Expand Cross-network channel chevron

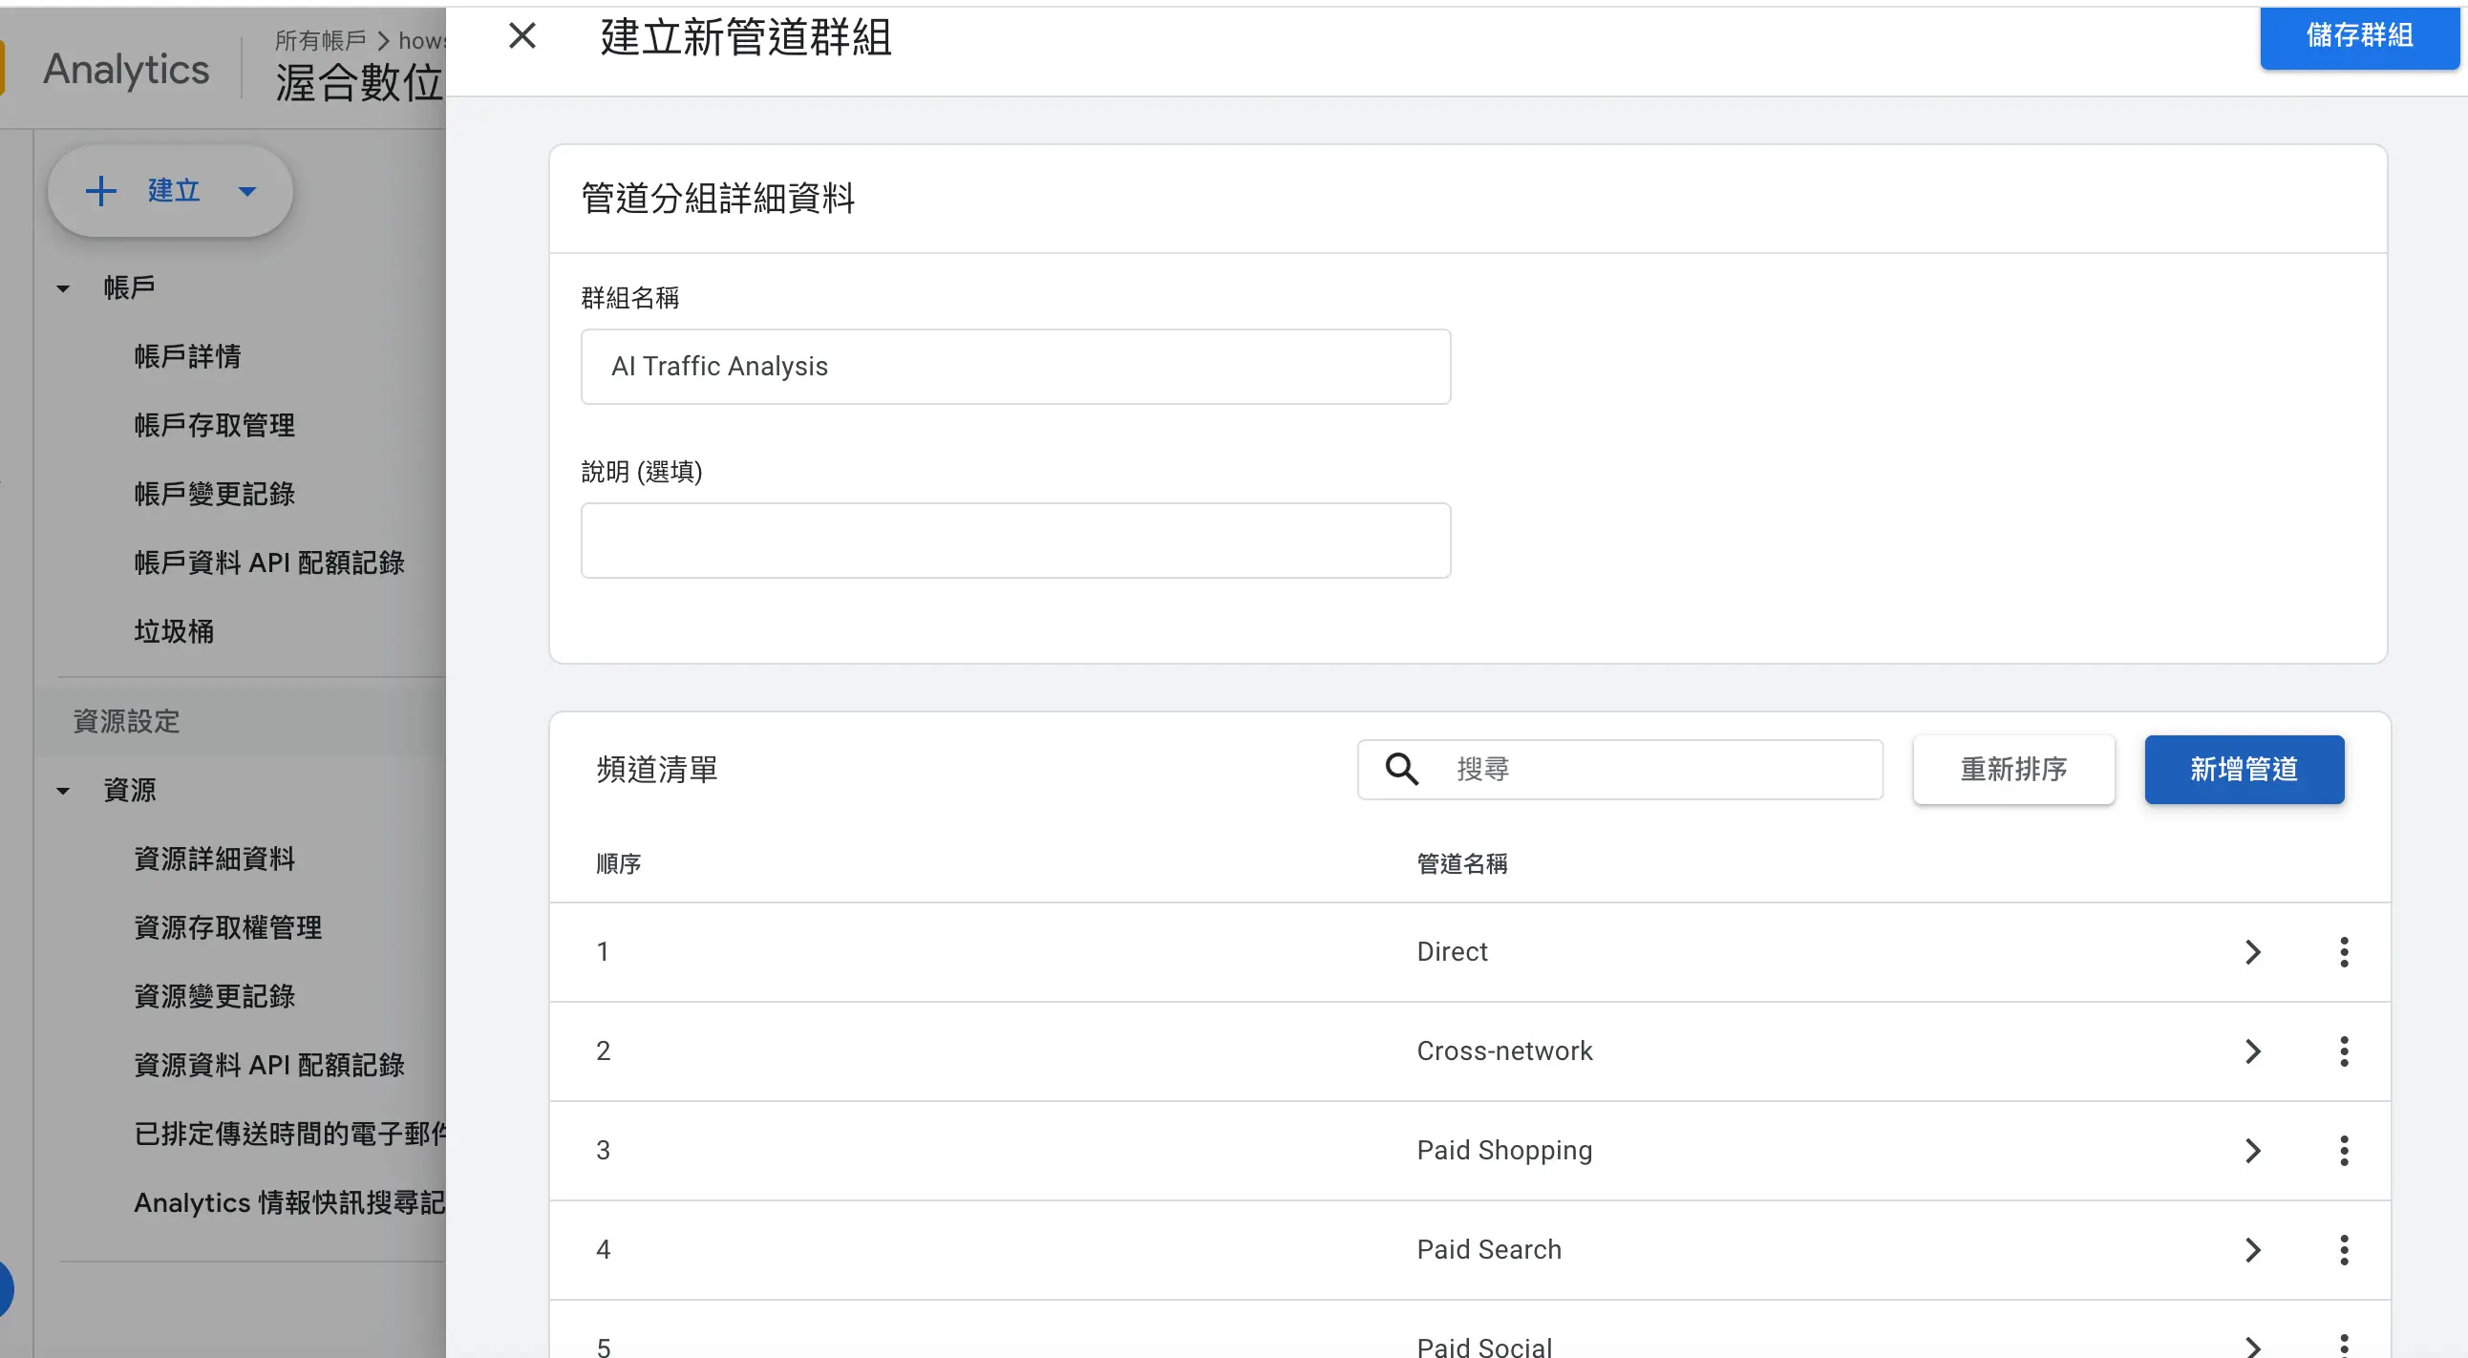pyautogui.click(x=2252, y=1051)
